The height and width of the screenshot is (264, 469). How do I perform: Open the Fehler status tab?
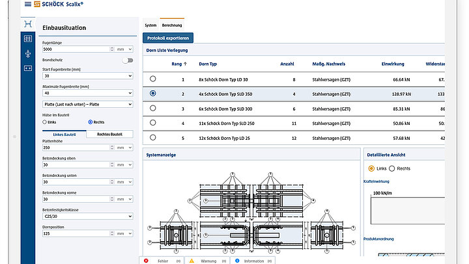(x=162, y=261)
